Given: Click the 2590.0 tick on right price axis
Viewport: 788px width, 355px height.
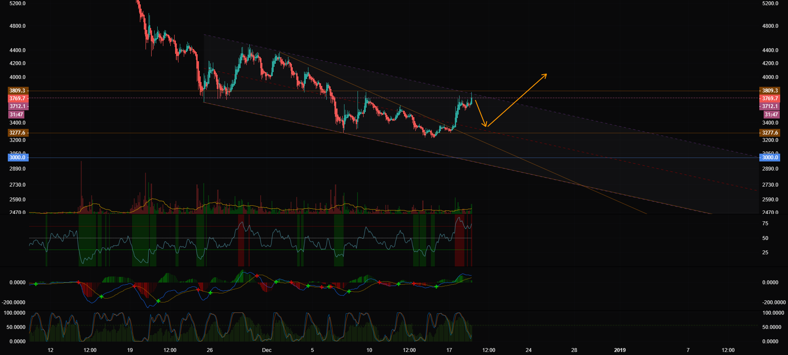Looking at the screenshot, I should [770, 200].
